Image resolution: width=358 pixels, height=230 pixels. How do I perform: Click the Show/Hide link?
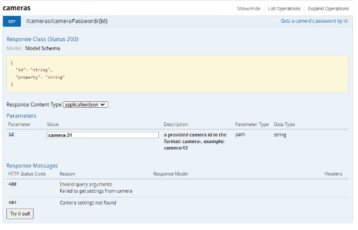click(248, 9)
